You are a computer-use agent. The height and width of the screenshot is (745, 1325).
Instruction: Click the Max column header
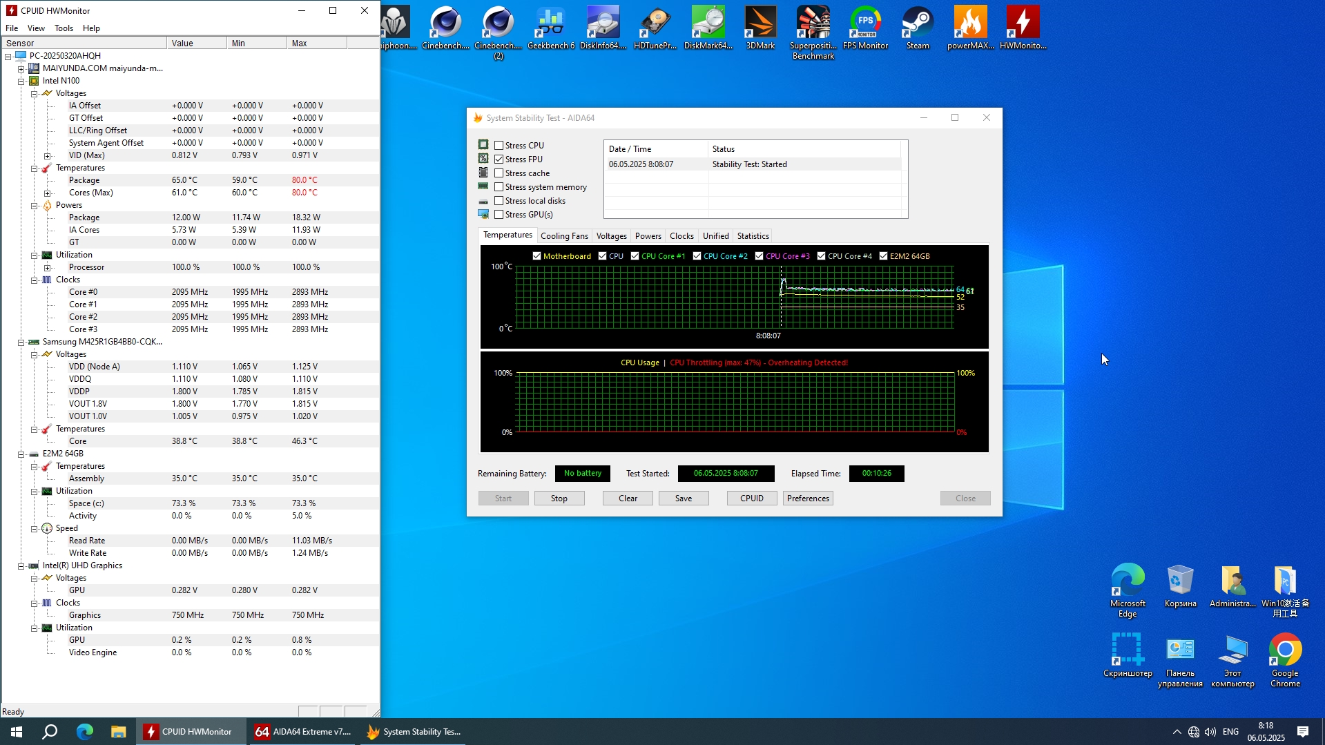(x=316, y=43)
